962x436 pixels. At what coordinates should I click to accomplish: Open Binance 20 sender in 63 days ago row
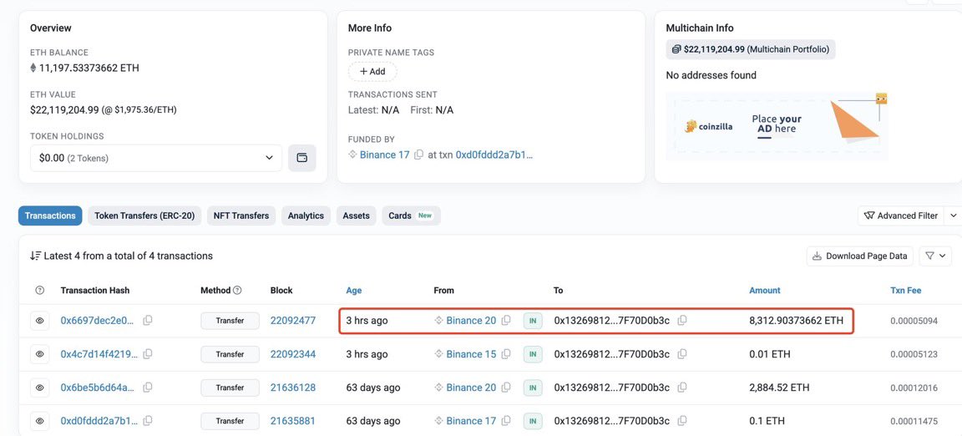(x=471, y=388)
